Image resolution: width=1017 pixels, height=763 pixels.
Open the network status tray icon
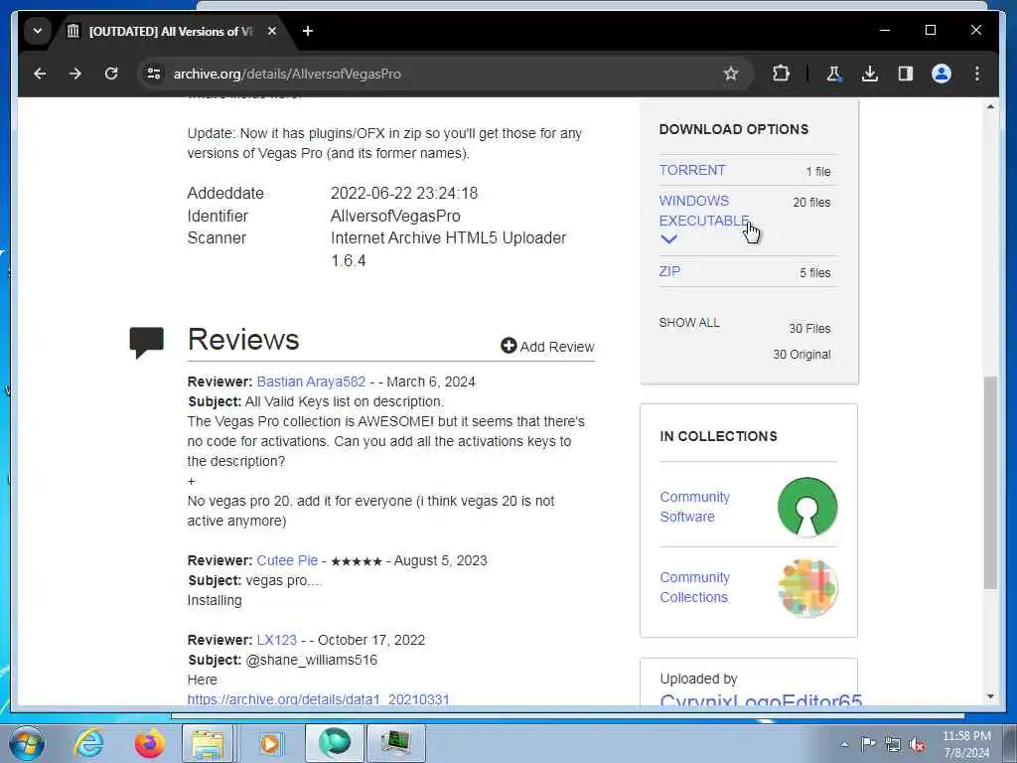tap(893, 744)
